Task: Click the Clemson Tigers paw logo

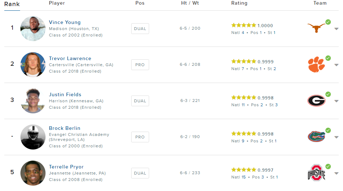Action: 316,65
